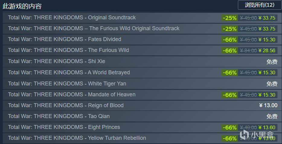
Task: Select the Fates Divided DLC row
Action: 65,39
